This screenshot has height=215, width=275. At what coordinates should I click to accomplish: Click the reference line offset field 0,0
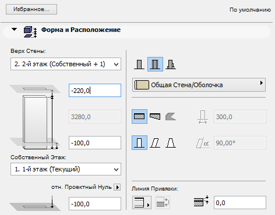240,203
